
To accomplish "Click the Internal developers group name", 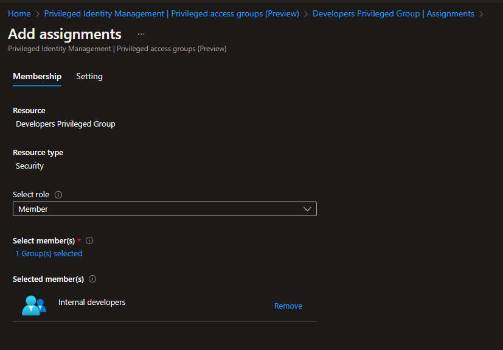I will (x=92, y=303).
